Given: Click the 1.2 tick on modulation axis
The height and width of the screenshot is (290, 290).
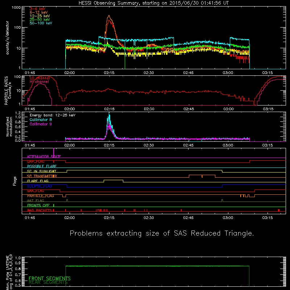Looking at the screenshot, I should [18, 113].
